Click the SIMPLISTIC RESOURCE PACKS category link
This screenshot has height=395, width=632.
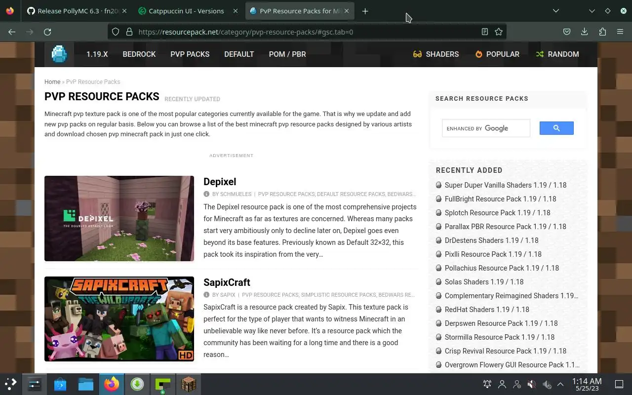338,295
